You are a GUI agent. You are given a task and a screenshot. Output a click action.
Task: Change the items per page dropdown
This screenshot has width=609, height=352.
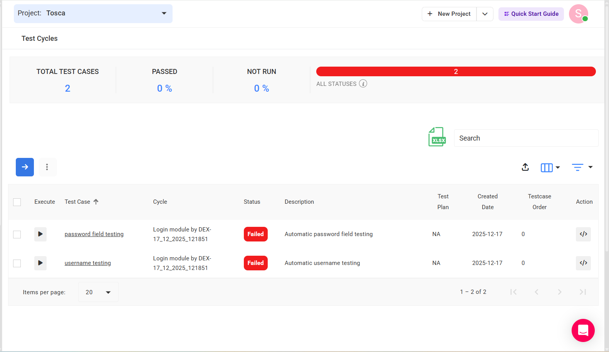pyautogui.click(x=98, y=292)
